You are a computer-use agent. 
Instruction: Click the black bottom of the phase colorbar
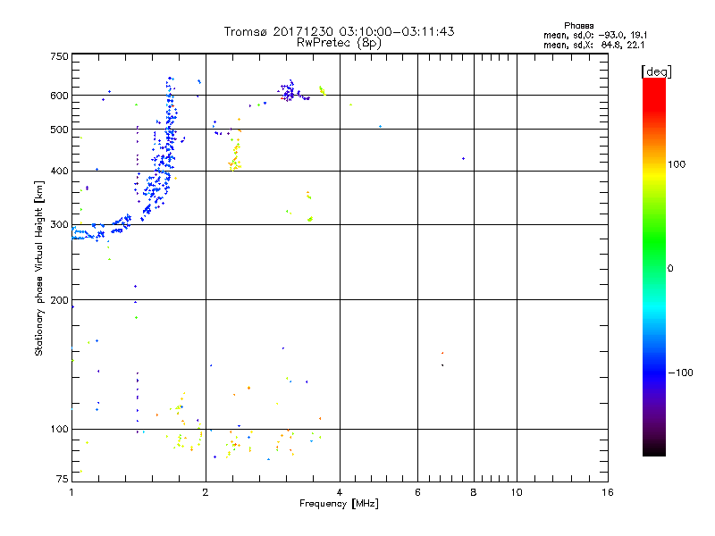point(654,449)
